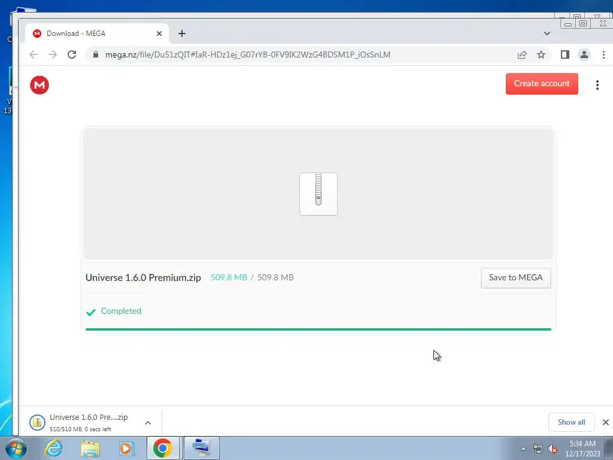This screenshot has width=613, height=460.
Task: Click the Completed status text
Action: (x=121, y=311)
